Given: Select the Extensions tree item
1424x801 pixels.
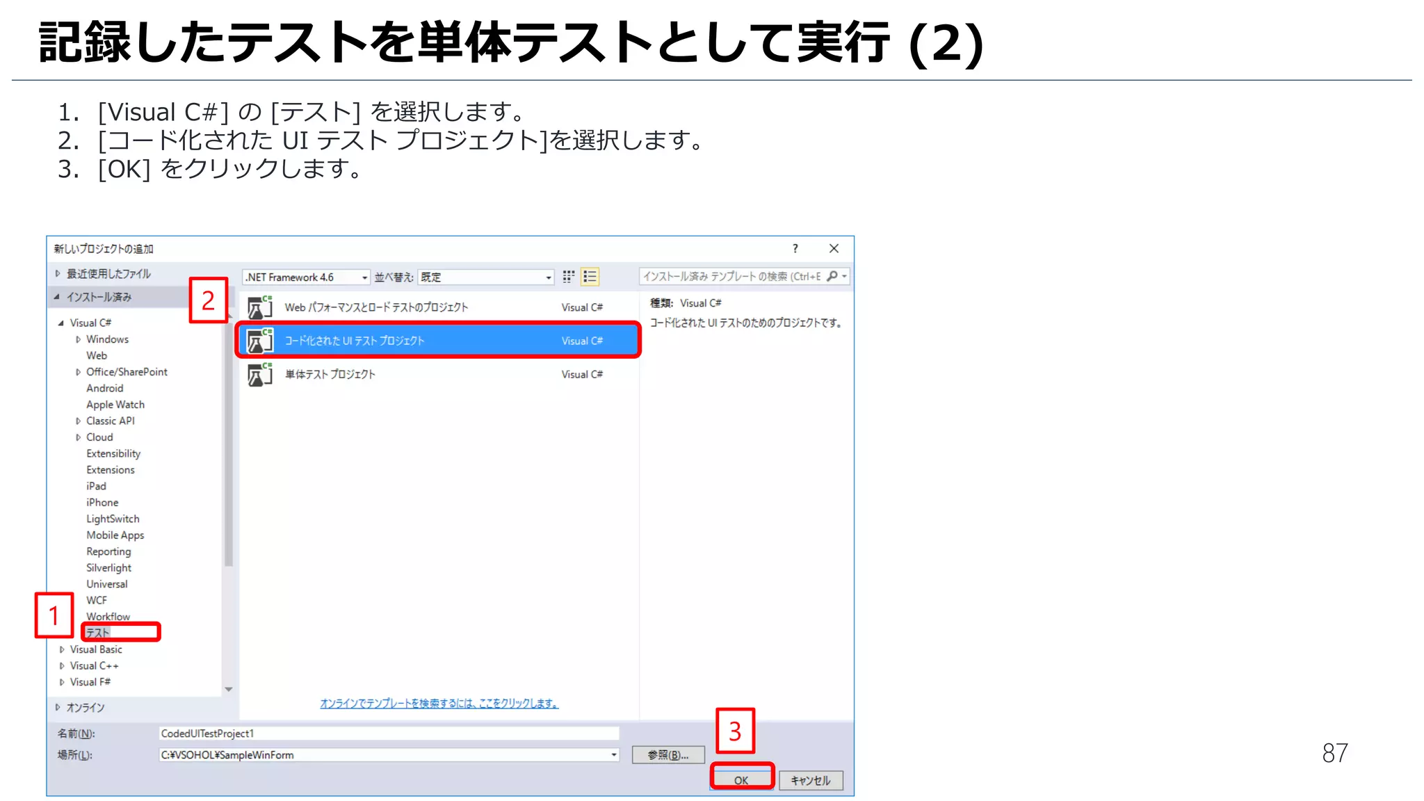Looking at the screenshot, I should point(111,470).
